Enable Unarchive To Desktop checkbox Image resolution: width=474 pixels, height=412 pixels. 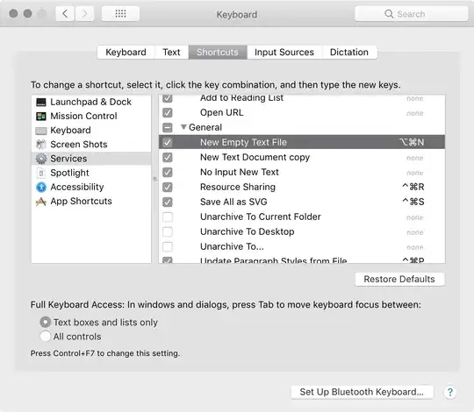[x=168, y=231]
